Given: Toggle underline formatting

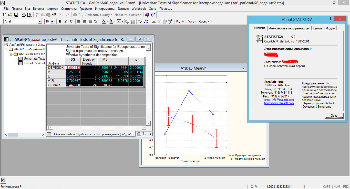Looking at the screenshot, I should 71,21.
